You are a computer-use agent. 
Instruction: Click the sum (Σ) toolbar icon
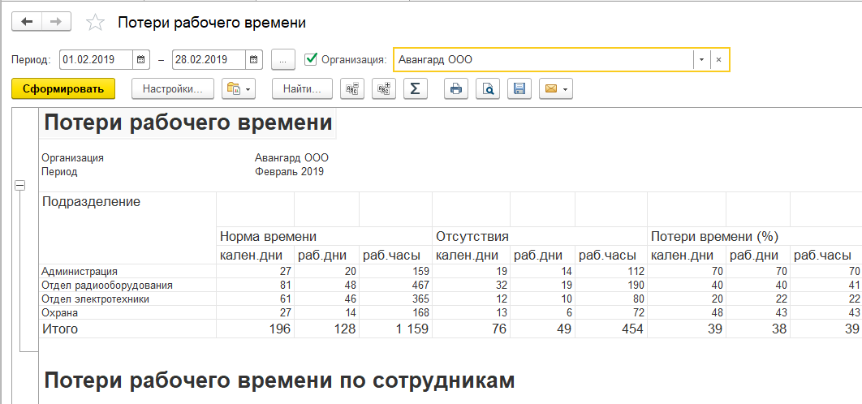click(415, 88)
